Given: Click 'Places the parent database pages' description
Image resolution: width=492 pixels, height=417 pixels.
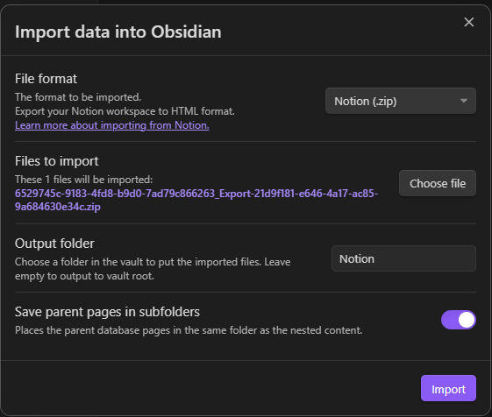Looking at the screenshot, I should tap(189, 330).
